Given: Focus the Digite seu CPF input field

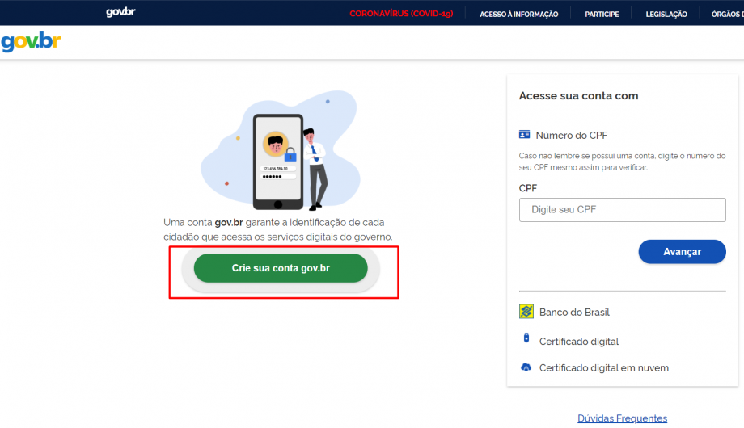Looking at the screenshot, I should pyautogui.click(x=622, y=210).
